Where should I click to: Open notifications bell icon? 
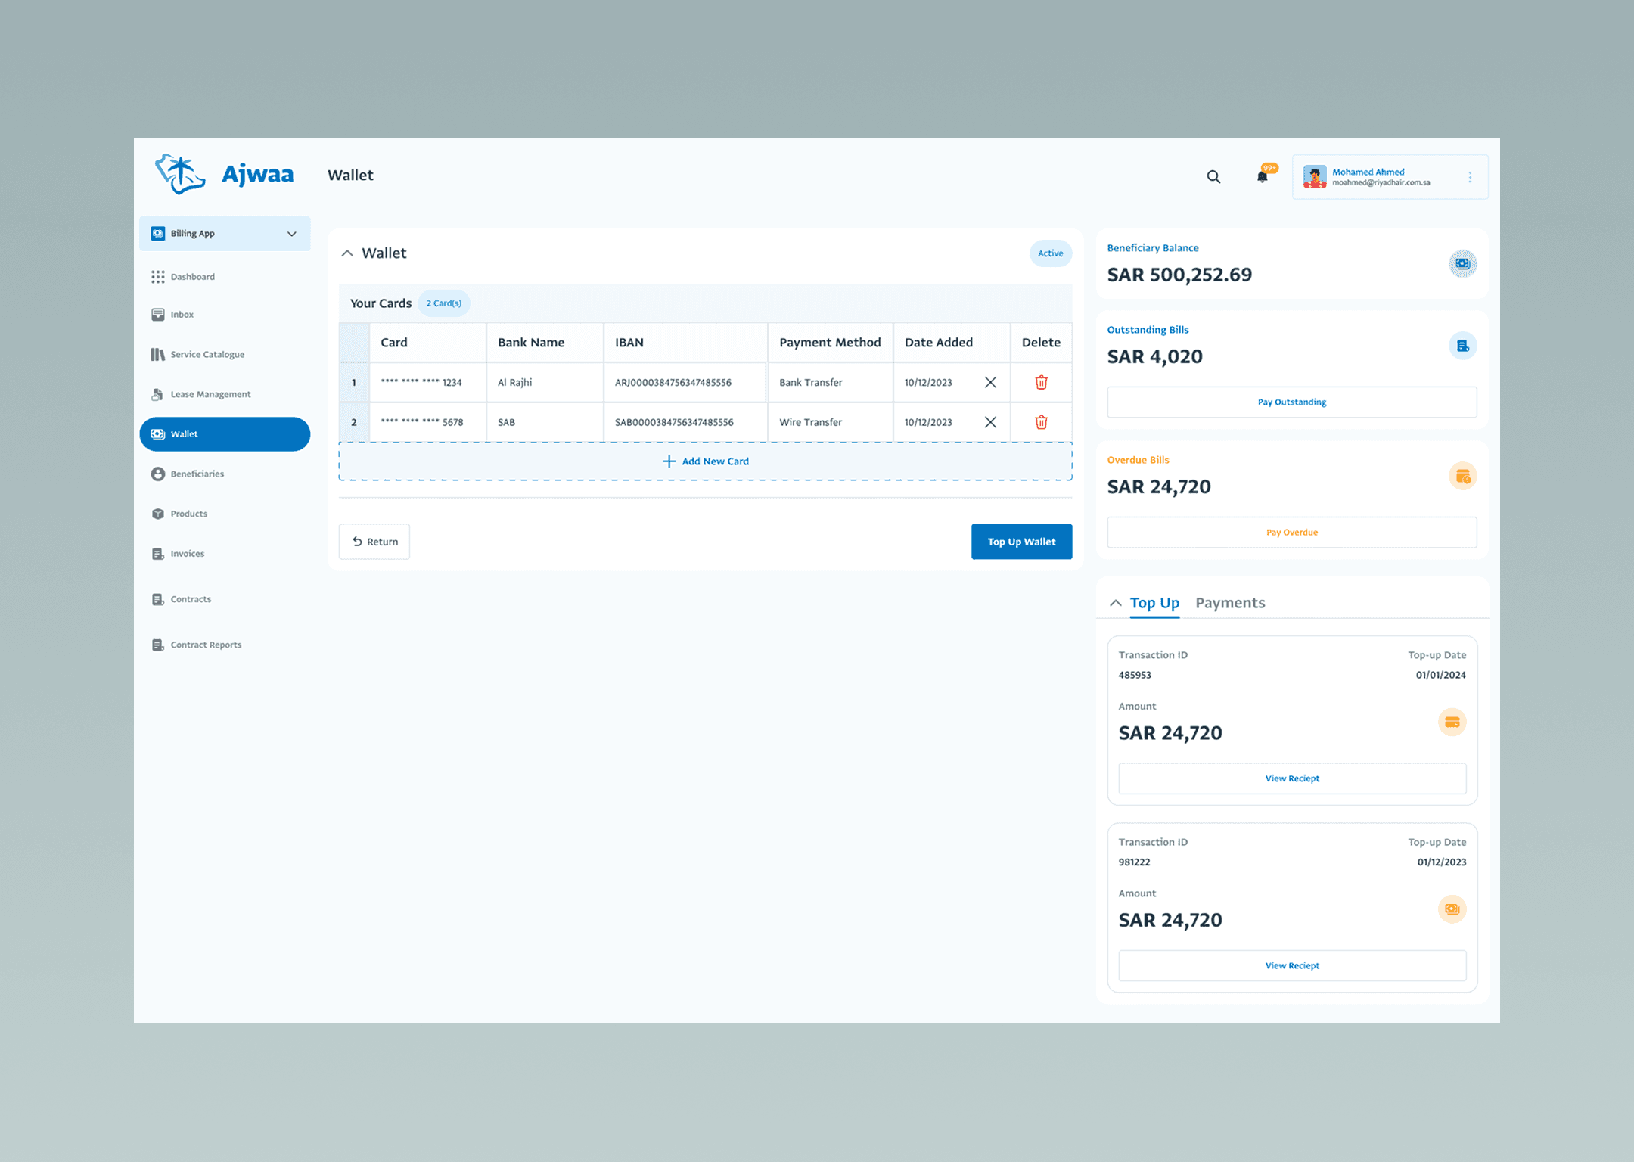click(1262, 177)
